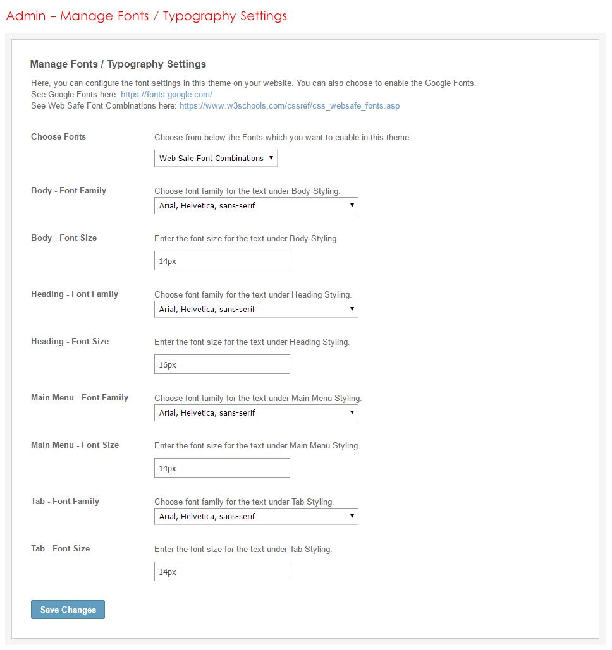The width and height of the screenshot is (612, 650).
Task: Click the Manage Fonts / Typography Settings heading
Action: pyautogui.click(x=118, y=64)
